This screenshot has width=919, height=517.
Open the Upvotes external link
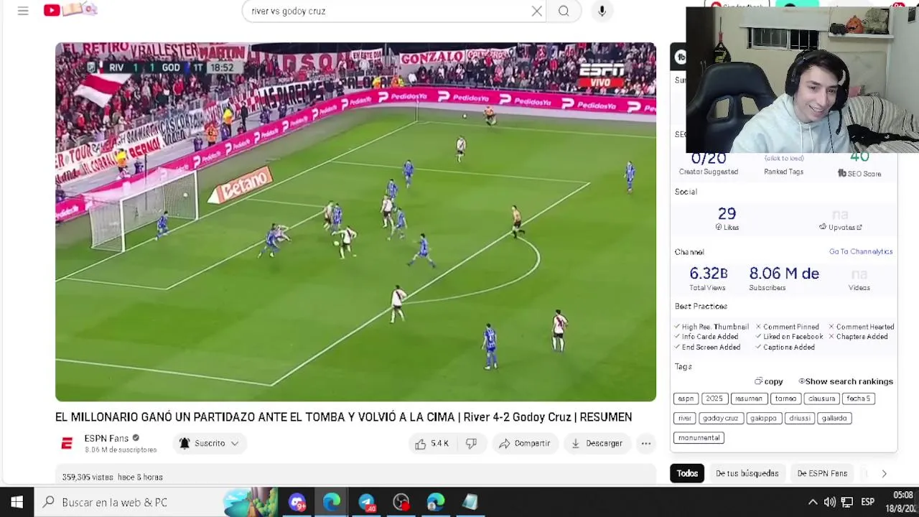coord(840,227)
